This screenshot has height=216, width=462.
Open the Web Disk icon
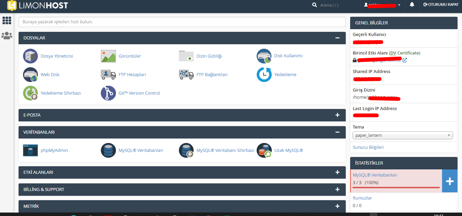30,74
